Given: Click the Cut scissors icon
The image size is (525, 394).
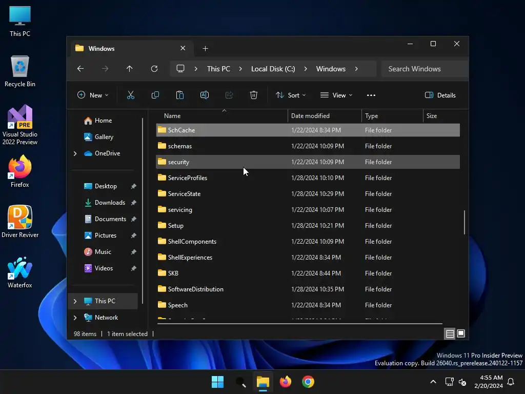Looking at the screenshot, I should point(131,95).
